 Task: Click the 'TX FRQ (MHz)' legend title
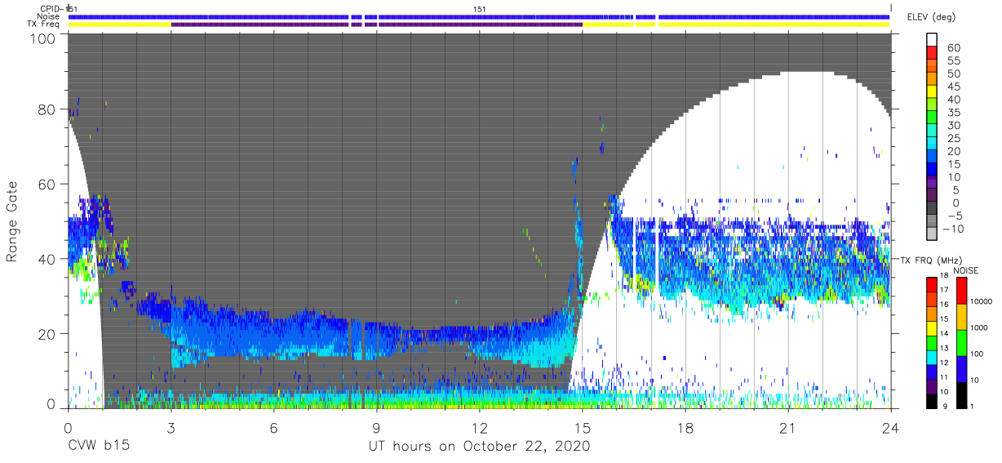click(x=932, y=260)
